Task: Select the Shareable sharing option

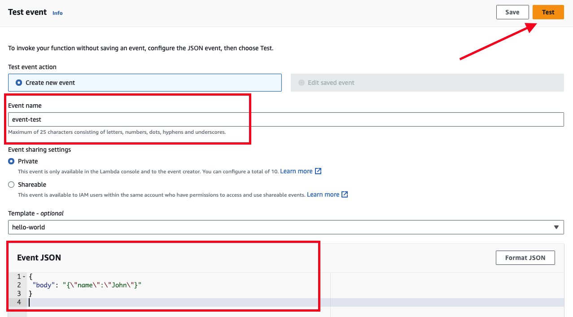Action: pos(11,185)
